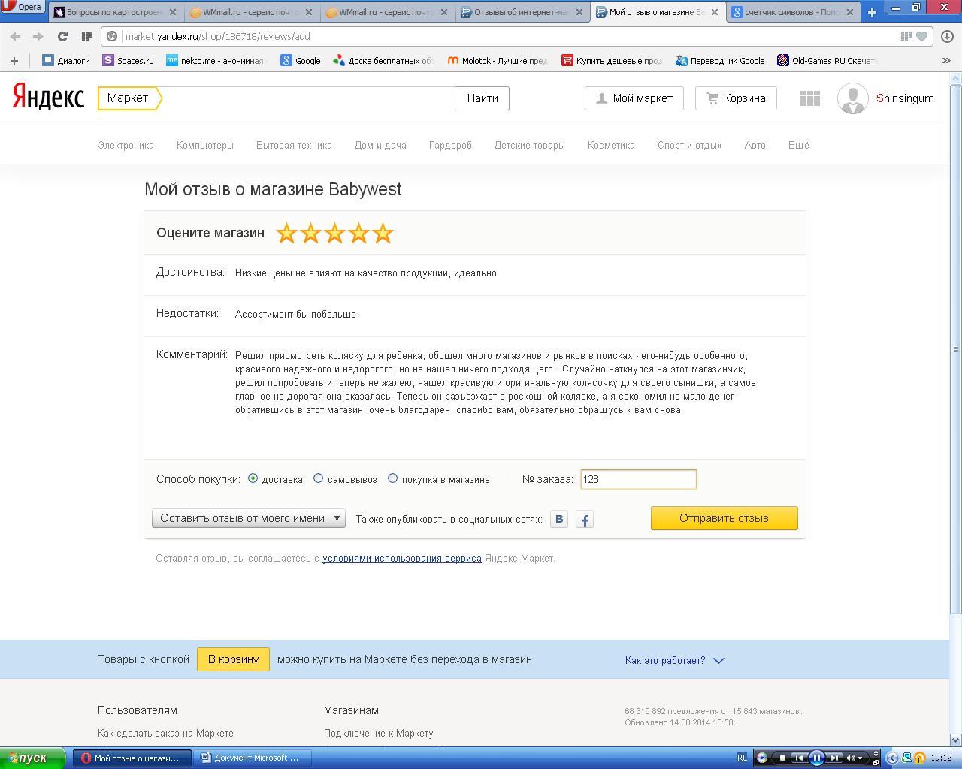Skip to next track in taskbar player
The height and width of the screenshot is (769, 962).
tap(834, 758)
